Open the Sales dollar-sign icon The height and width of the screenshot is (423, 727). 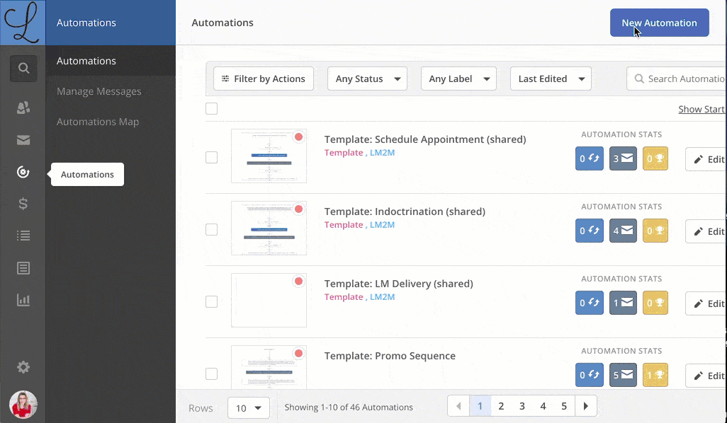point(23,204)
